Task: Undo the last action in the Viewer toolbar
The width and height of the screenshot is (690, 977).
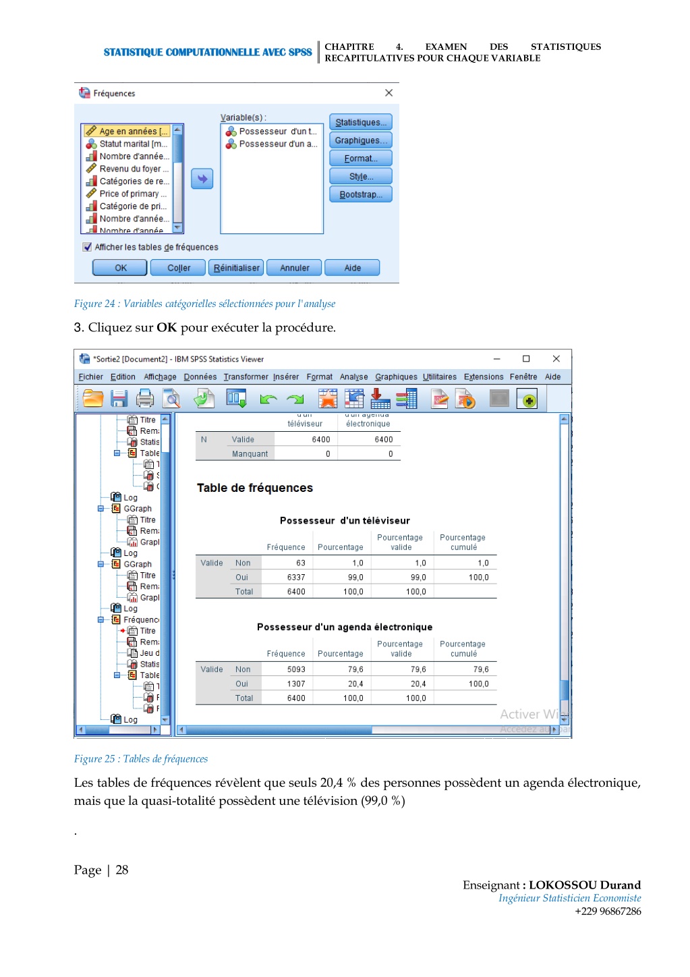Action: point(268,399)
